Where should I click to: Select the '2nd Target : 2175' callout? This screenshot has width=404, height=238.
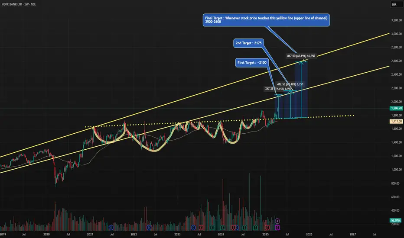(249, 43)
